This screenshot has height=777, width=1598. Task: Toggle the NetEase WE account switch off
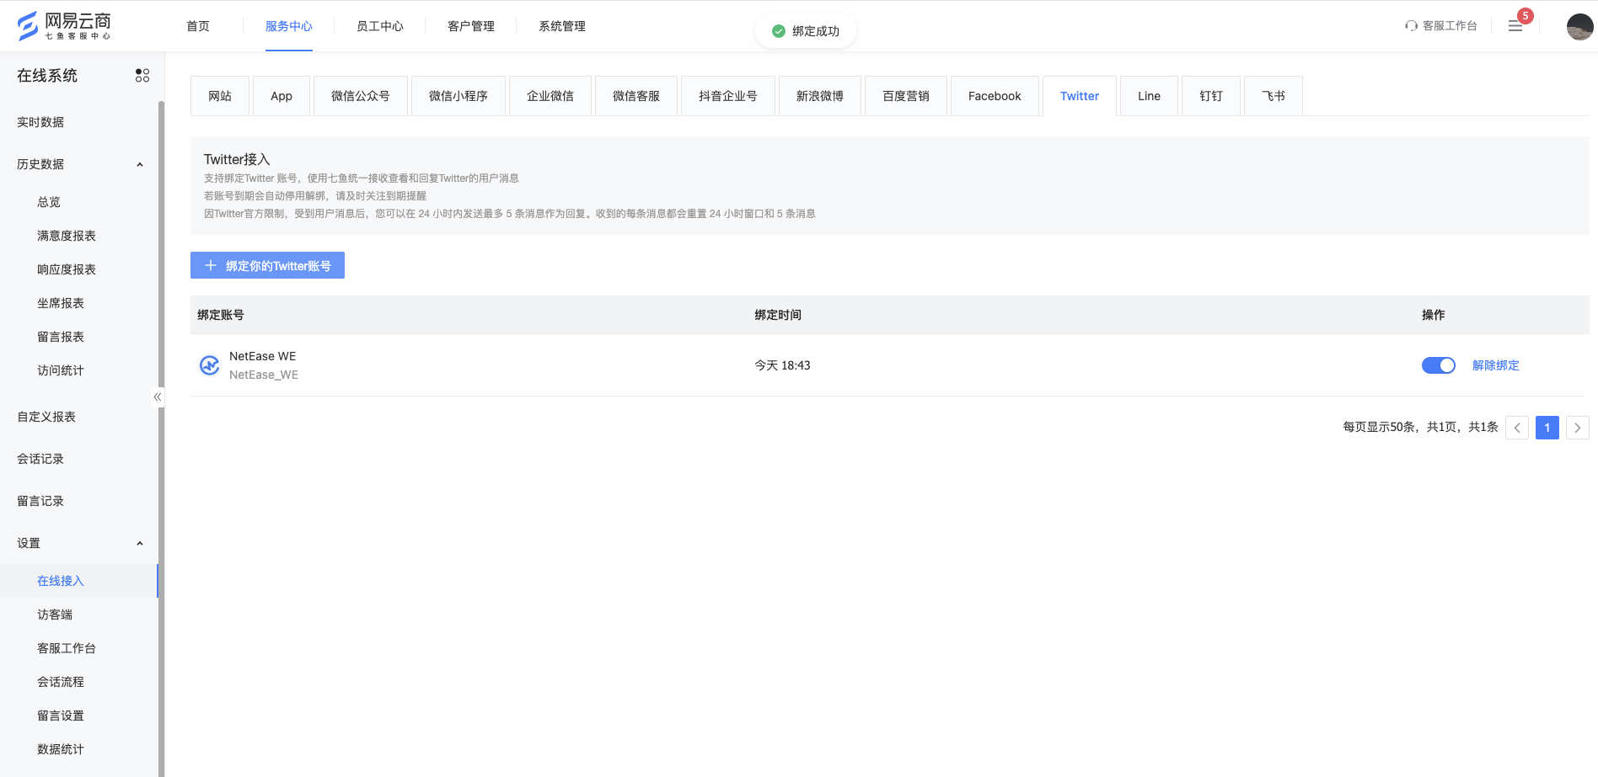click(x=1439, y=365)
